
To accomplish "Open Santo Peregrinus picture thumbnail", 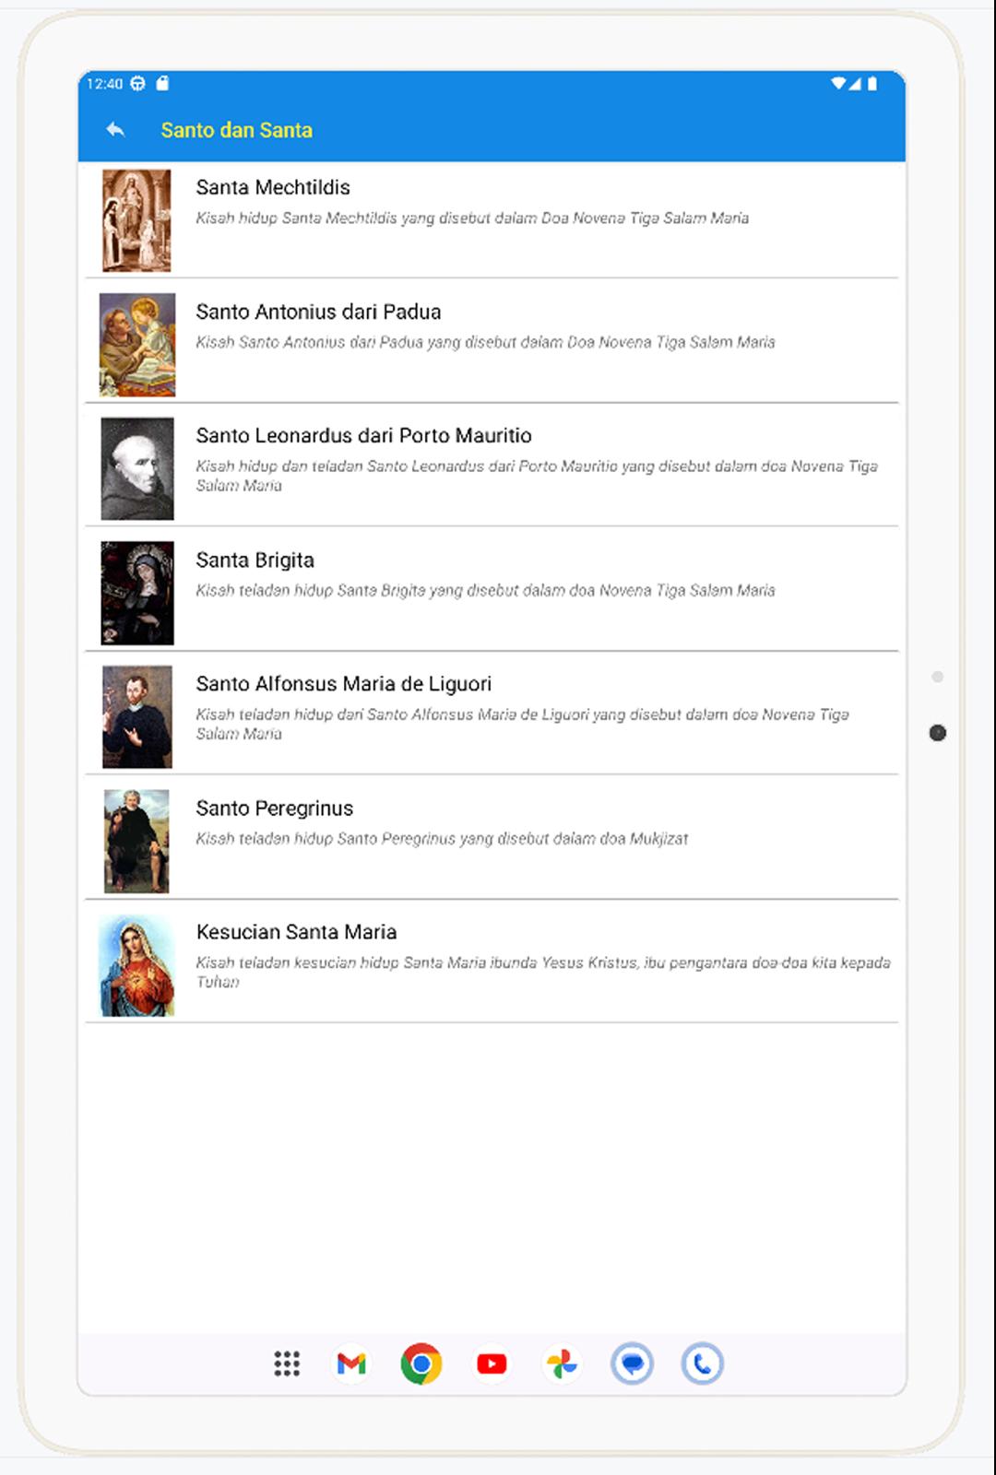I will pos(136,841).
